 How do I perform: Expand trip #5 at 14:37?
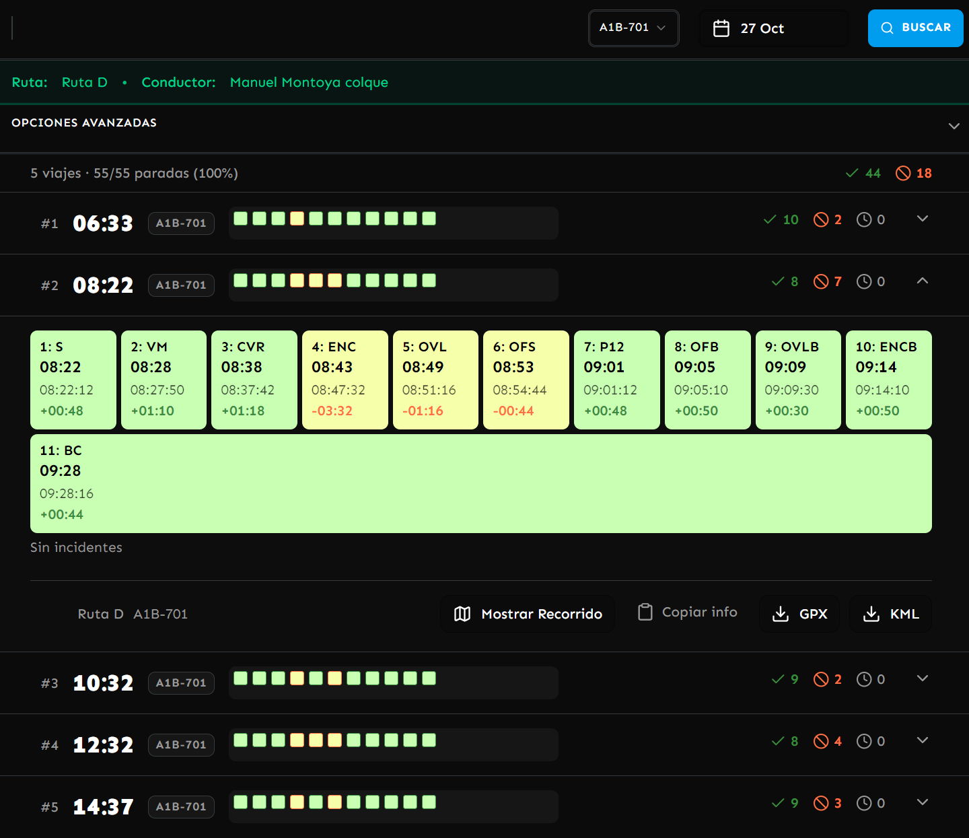point(923,802)
